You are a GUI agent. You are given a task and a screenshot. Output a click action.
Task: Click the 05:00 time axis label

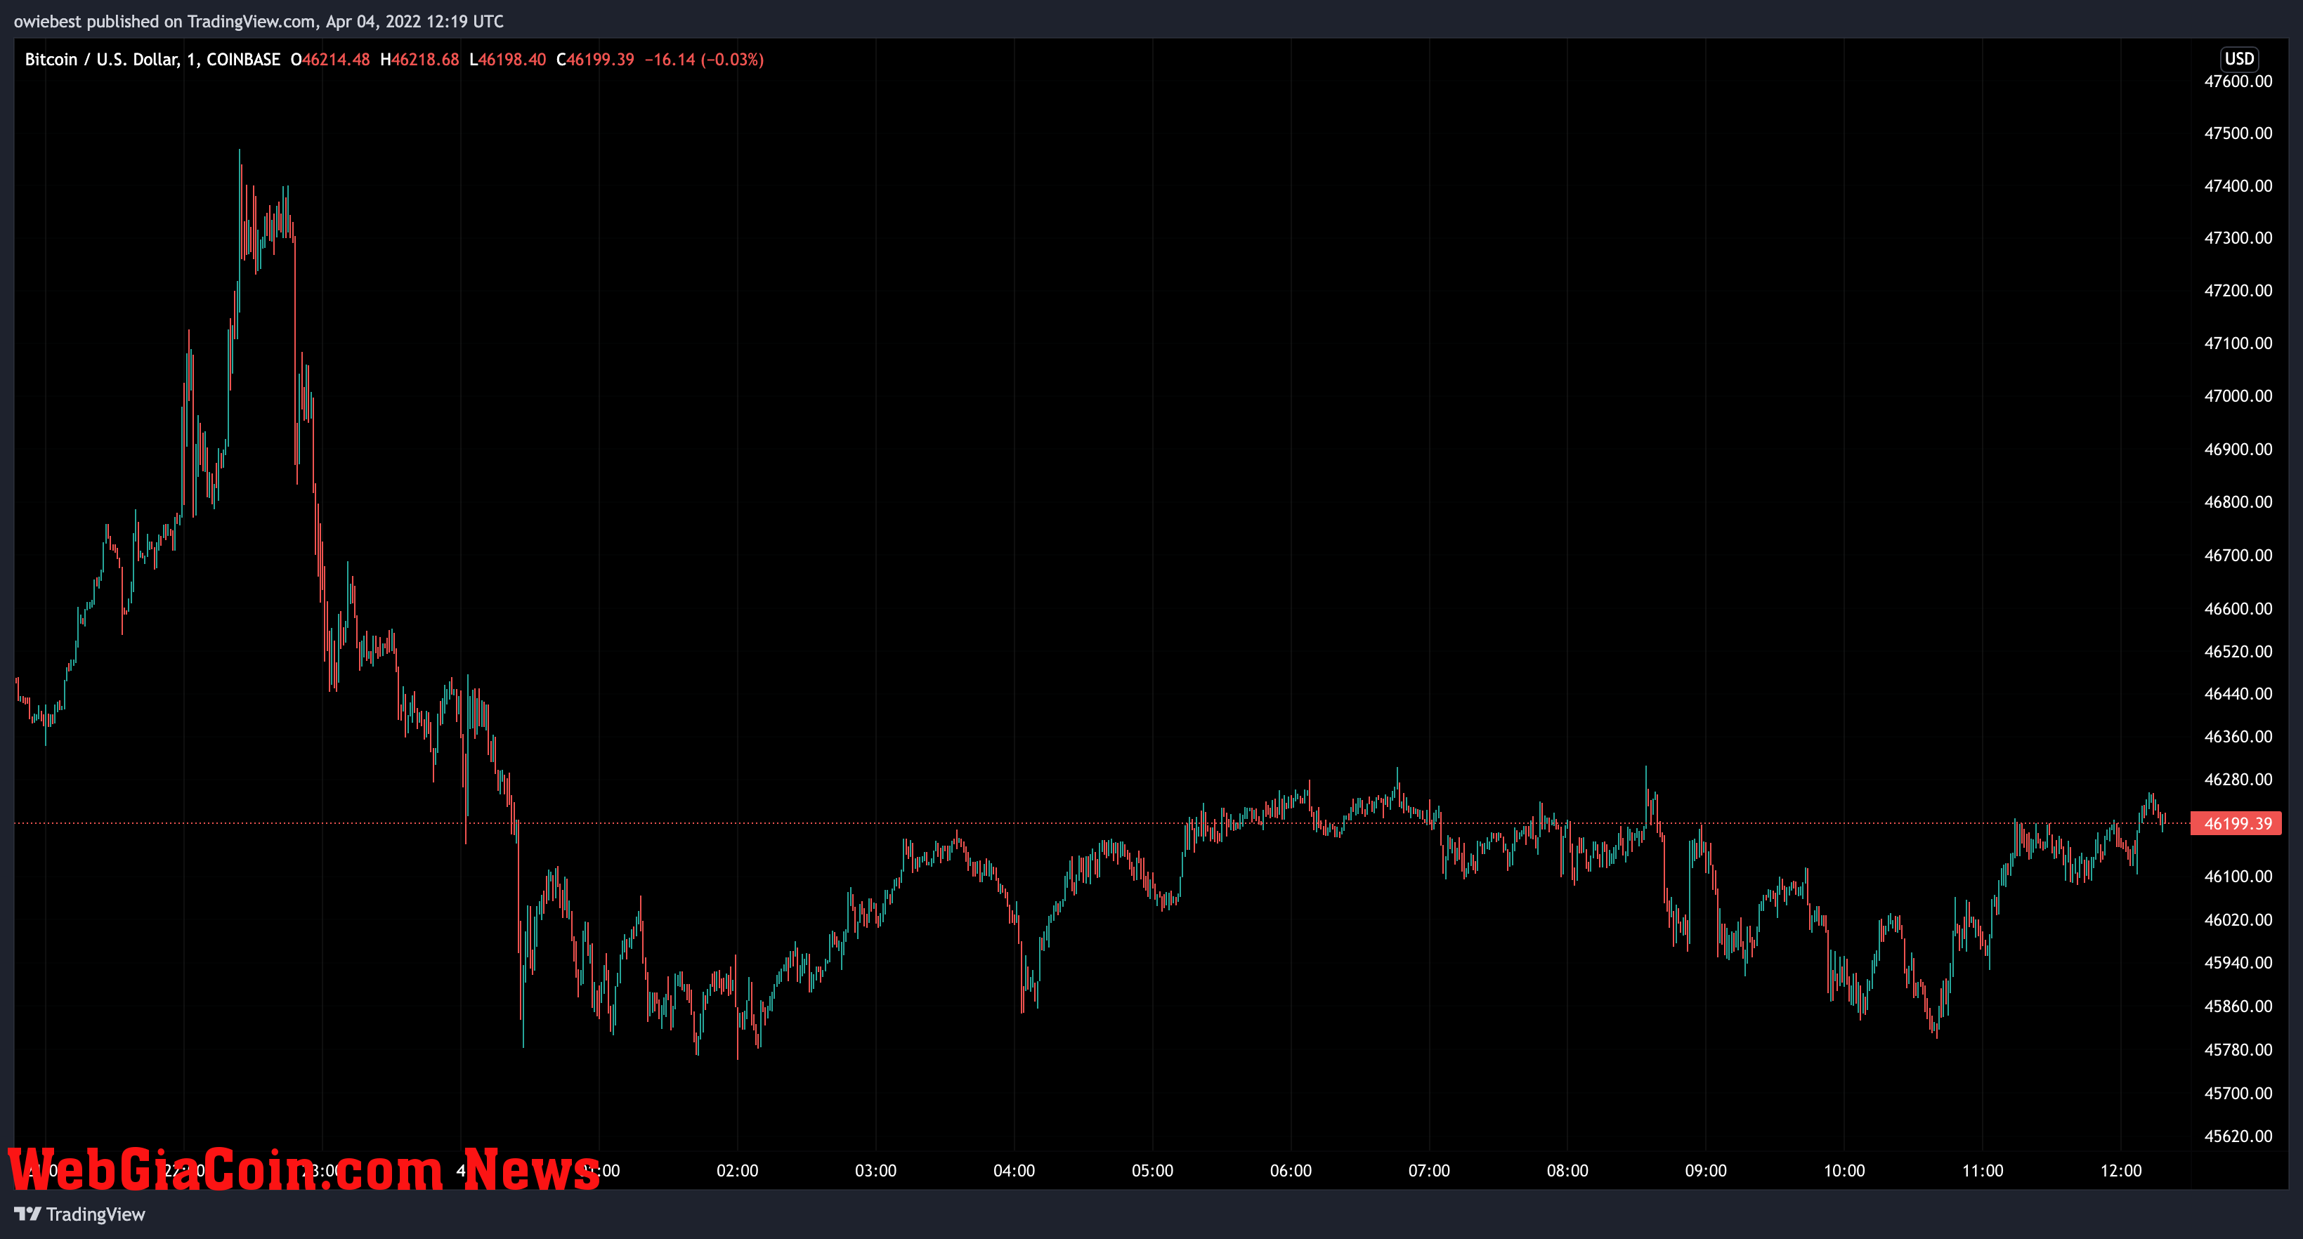(x=1152, y=1171)
